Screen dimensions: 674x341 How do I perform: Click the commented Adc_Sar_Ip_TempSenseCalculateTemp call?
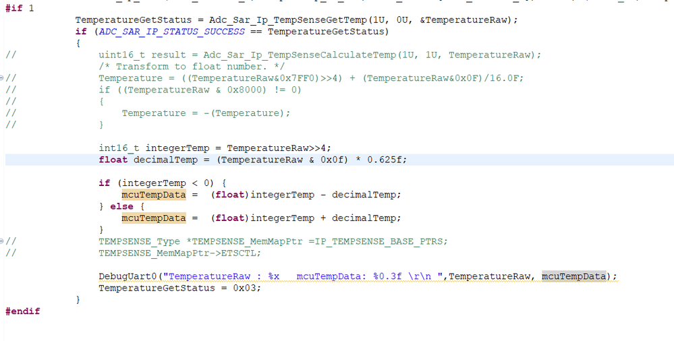(300, 55)
